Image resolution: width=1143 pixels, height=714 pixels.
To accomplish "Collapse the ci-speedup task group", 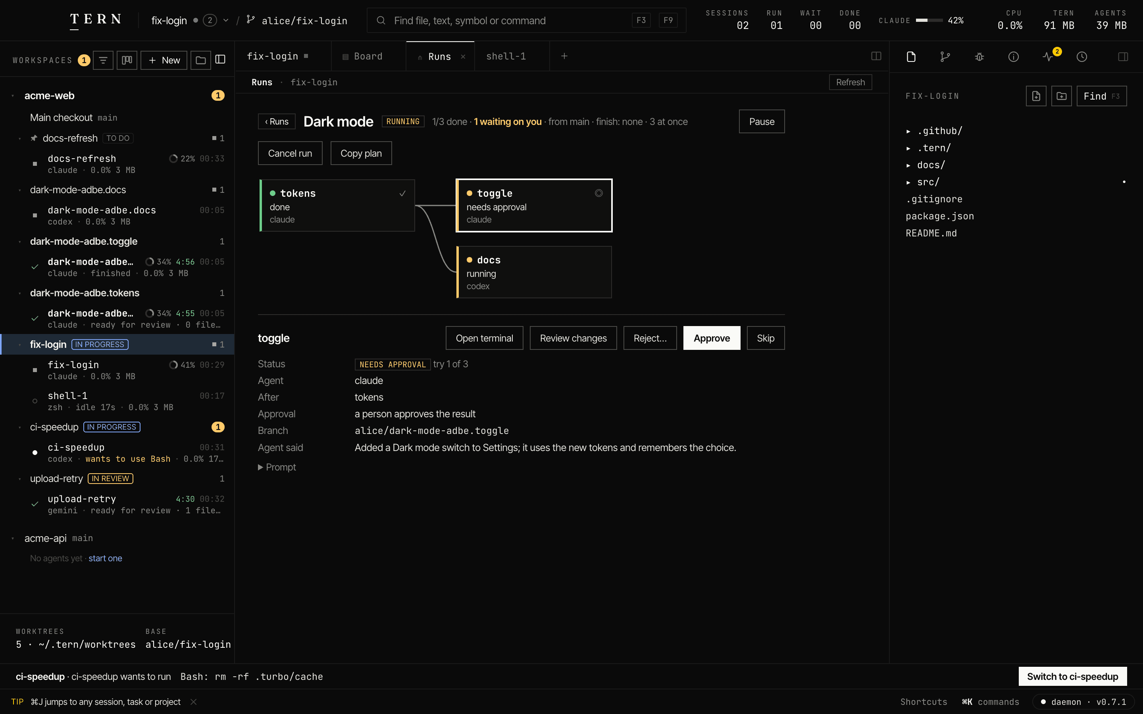I will (19, 427).
